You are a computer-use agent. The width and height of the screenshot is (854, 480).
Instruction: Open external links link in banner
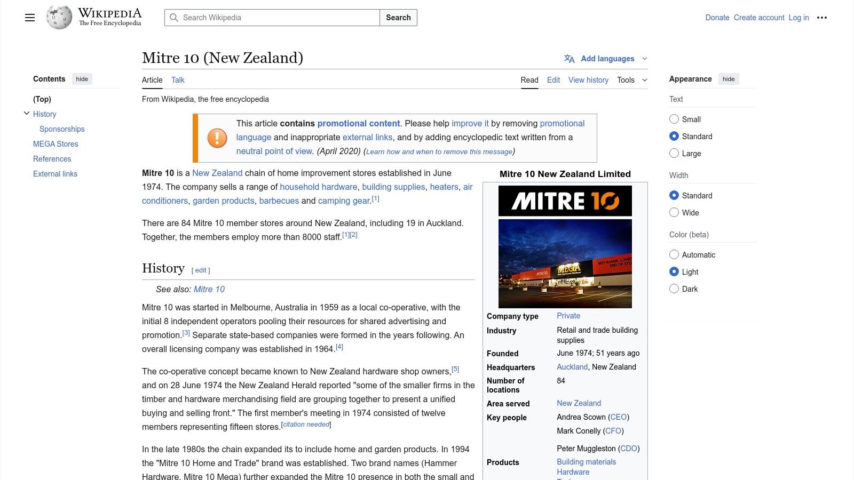(367, 137)
